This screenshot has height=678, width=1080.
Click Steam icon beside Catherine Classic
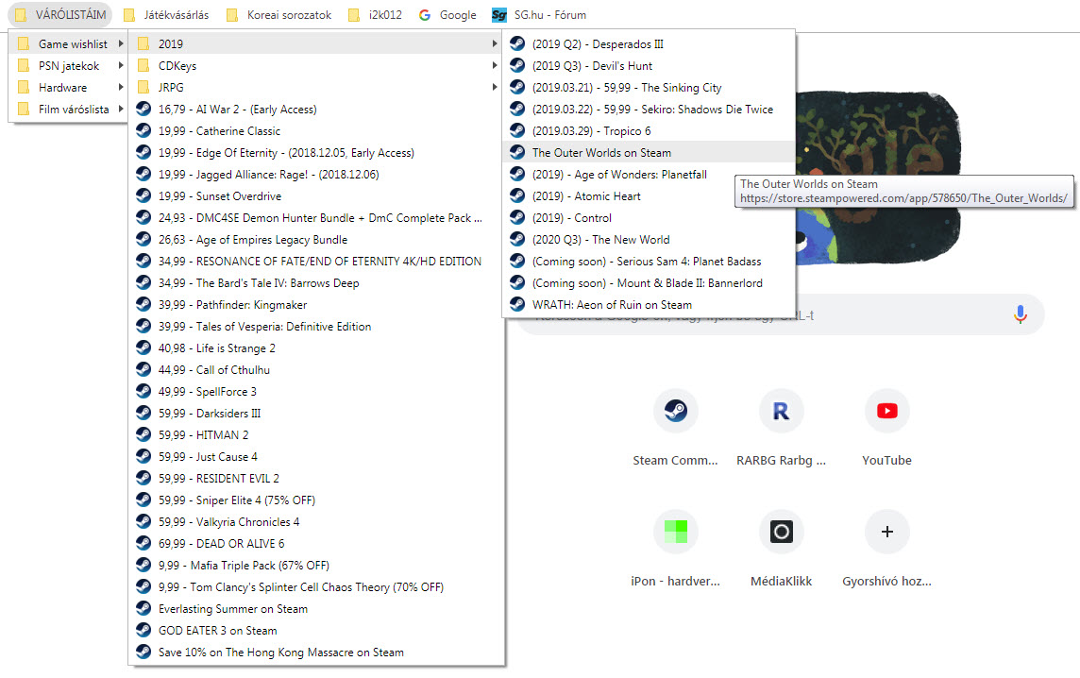pos(143,131)
